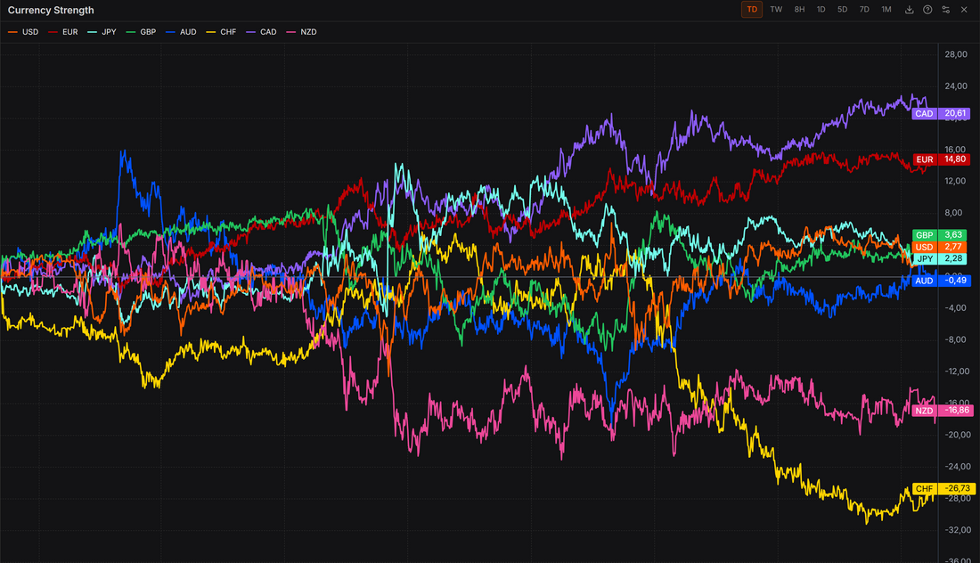The height and width of the screenshot is (563, 980).
Task: Download the currency strength chart
Action: pos(910,10)
